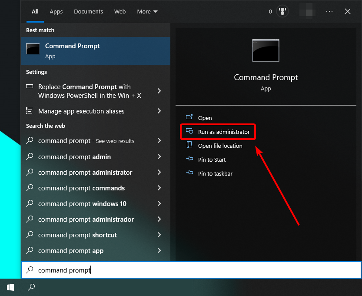
Task: Click the magnifier icon inside the search box
Action: pyautogui.click(x=30, y=269)
